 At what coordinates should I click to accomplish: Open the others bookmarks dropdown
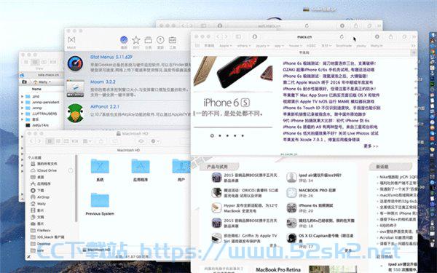(243, 46)
